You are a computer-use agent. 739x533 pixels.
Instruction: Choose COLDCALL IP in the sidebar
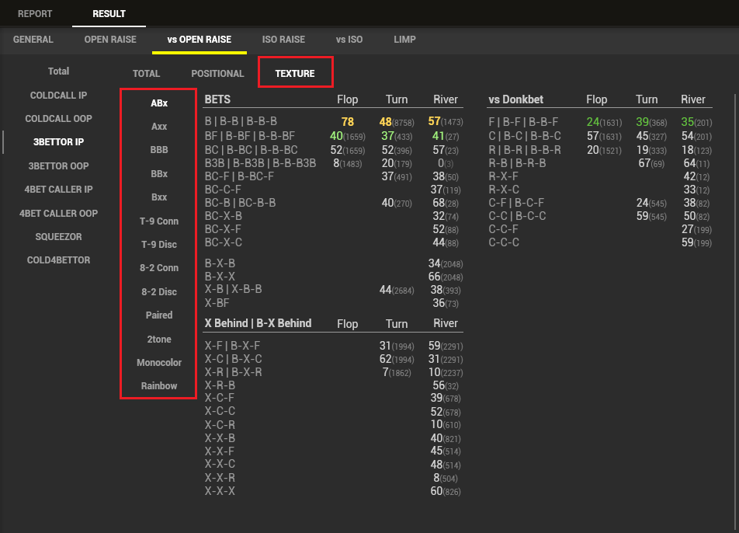[x=58, y=96]
